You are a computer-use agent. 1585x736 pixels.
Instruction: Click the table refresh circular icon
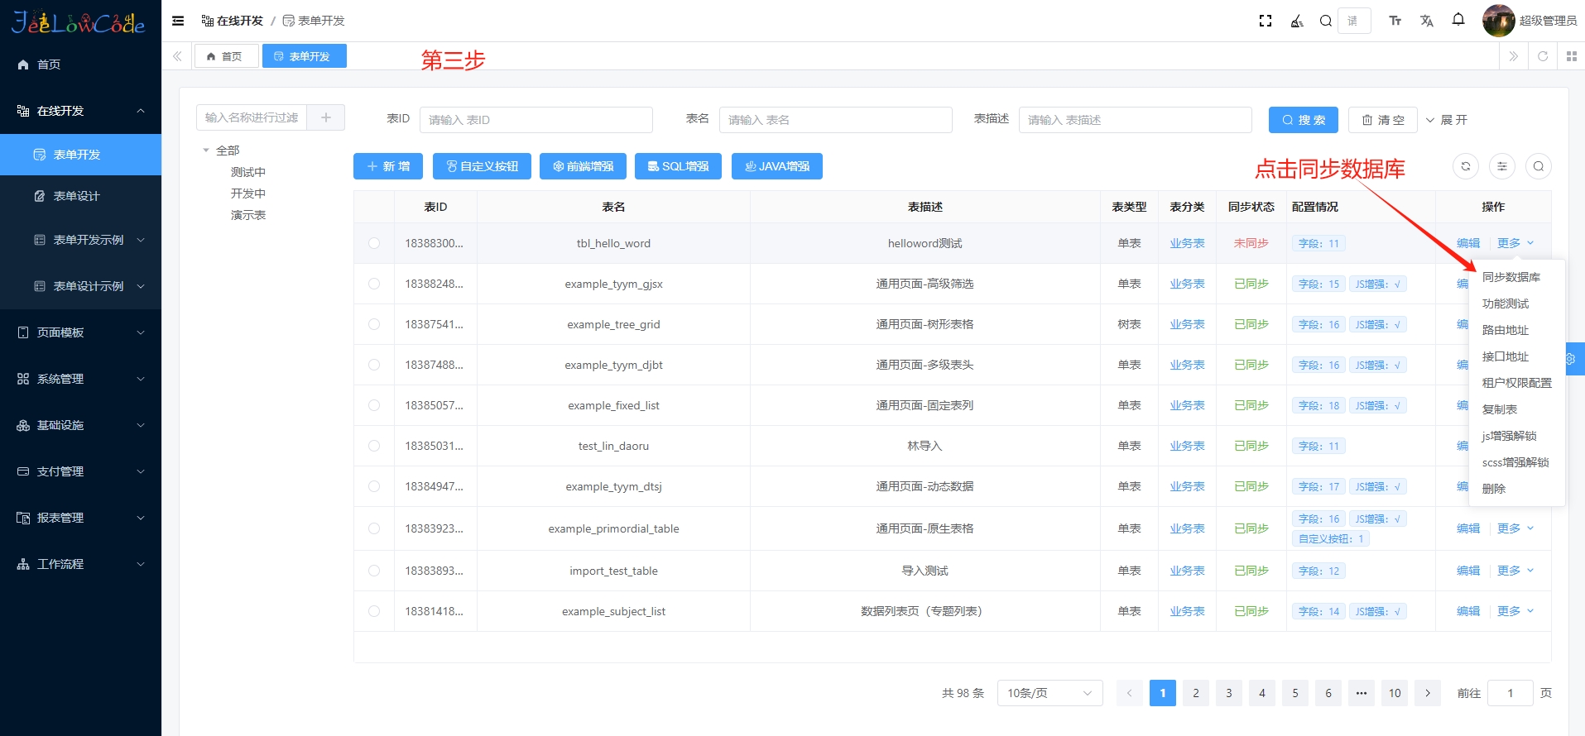point(1465,166)
